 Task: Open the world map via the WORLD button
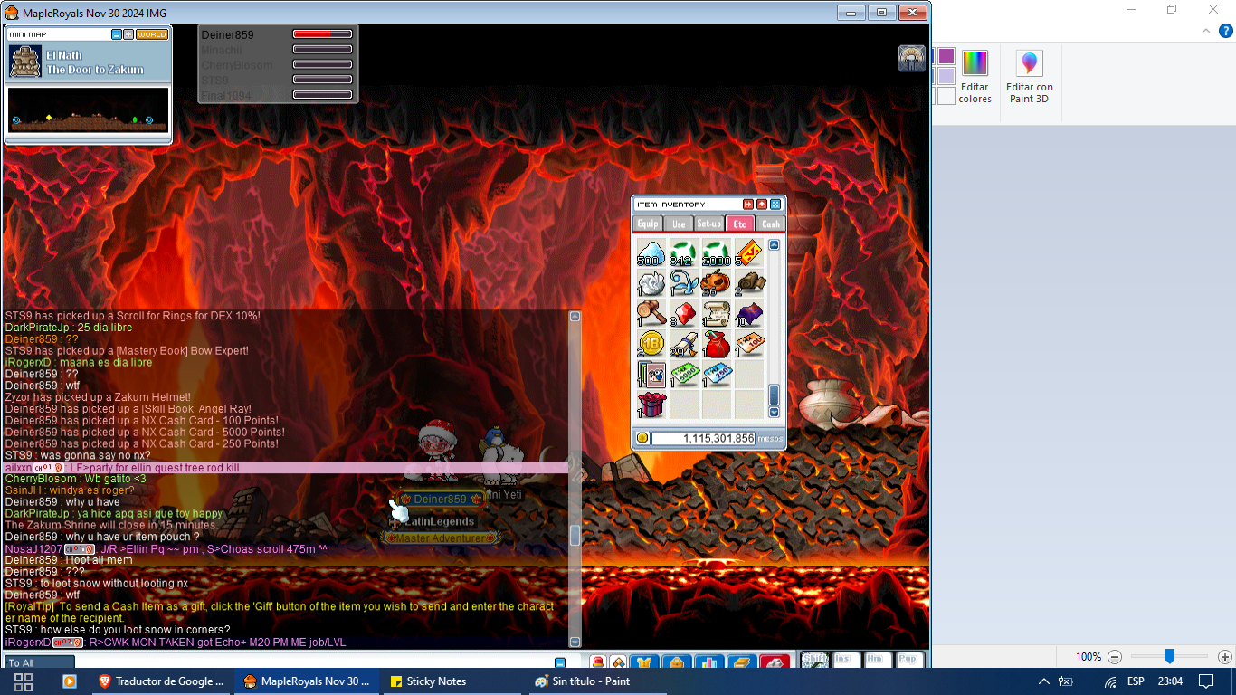151,33
